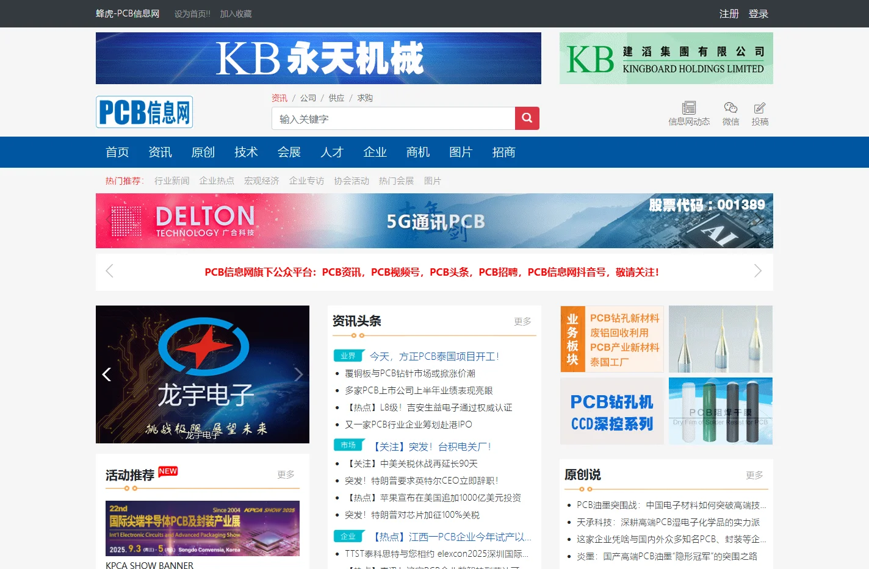Open 商机 in main navigation

[418, 152]
